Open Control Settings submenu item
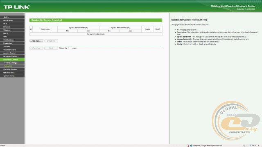Screen dimensions: 262x147 click(x=12, y=63)
